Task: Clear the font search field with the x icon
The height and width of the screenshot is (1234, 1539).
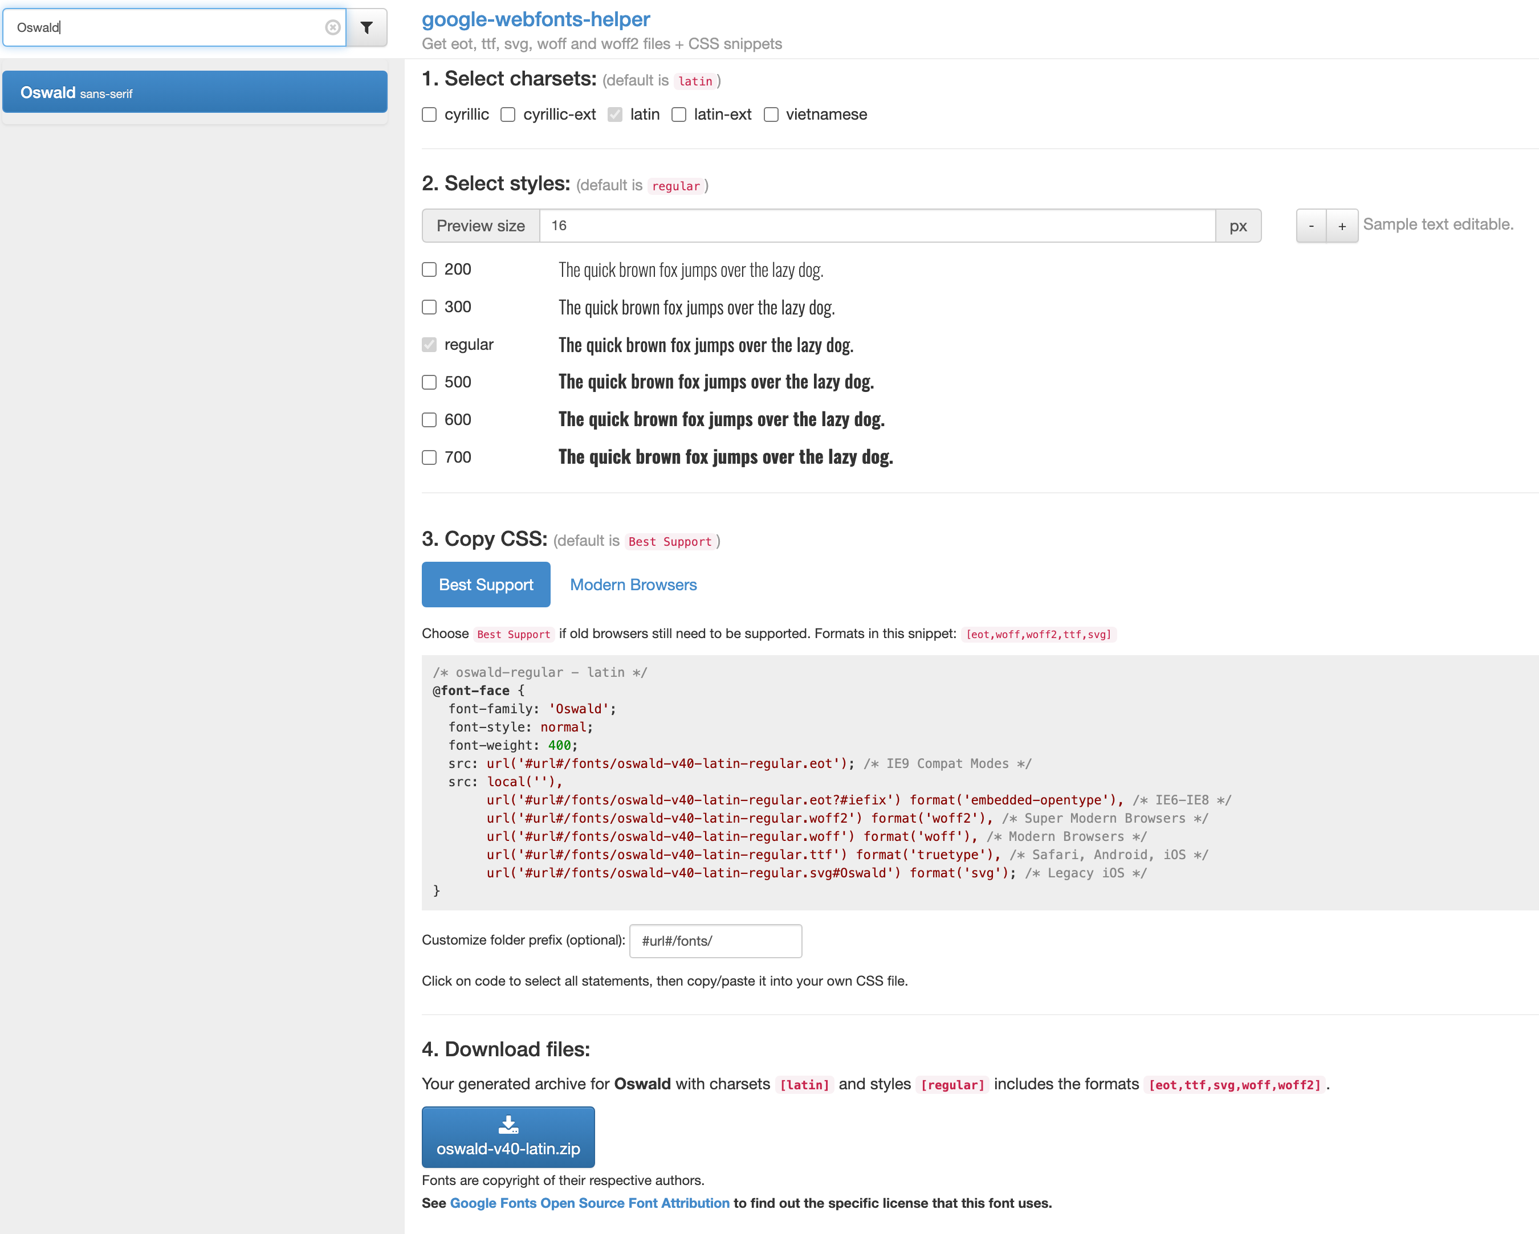Action: tap(333, 27)
